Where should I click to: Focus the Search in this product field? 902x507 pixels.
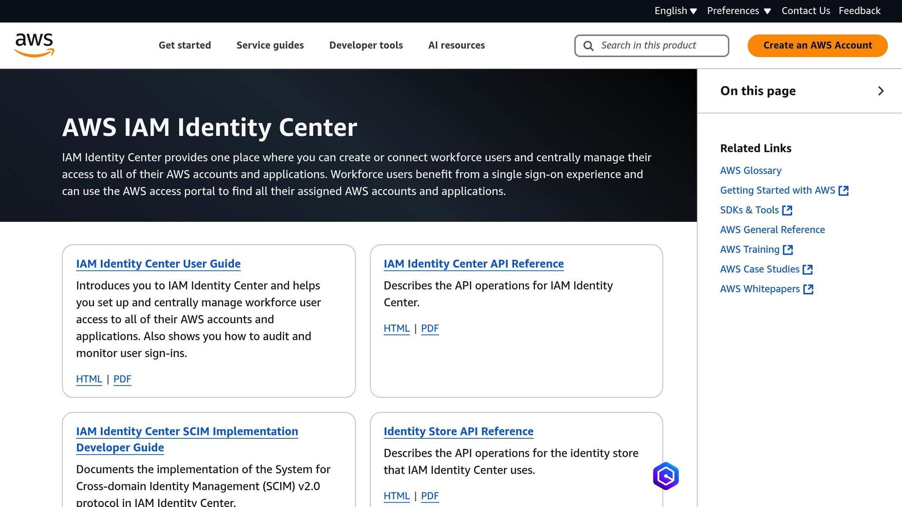tap(651, 46)
